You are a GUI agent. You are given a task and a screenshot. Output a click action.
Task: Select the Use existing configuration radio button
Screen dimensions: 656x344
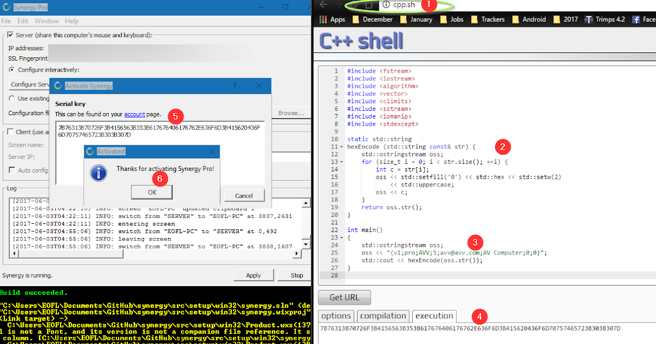(12, 99)
